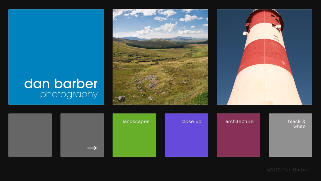The image size is (321, 181).
Task: Open the green hills landscape photo
Action: 160,57
